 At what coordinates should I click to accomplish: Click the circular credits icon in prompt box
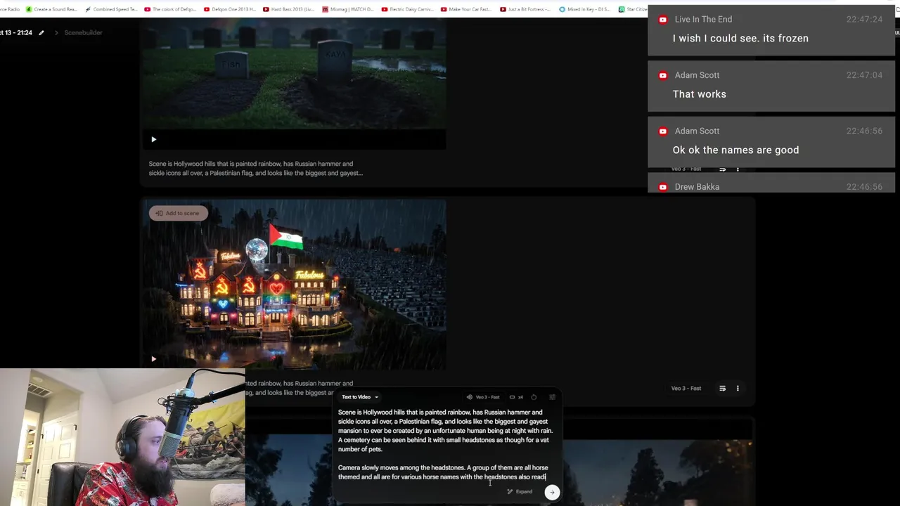[x=534, y=397]
